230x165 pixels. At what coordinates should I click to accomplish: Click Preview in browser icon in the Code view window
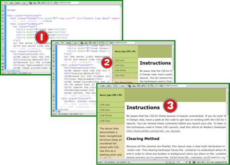coord(35,3)
